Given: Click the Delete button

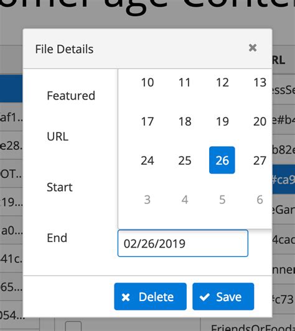Looking at the screenshot, I should click(x=151, y=297).
